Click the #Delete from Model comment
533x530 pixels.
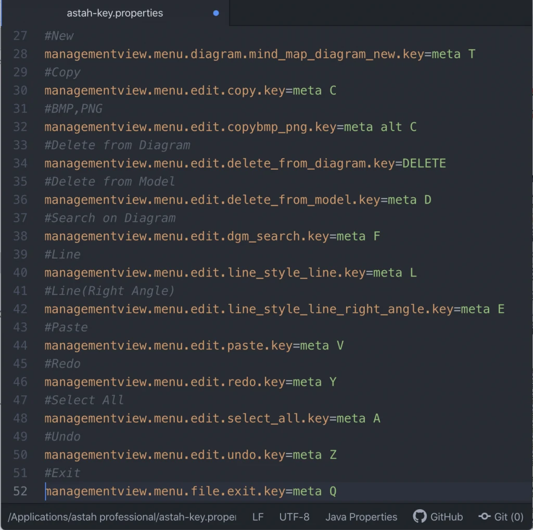[x=110, y=182]
